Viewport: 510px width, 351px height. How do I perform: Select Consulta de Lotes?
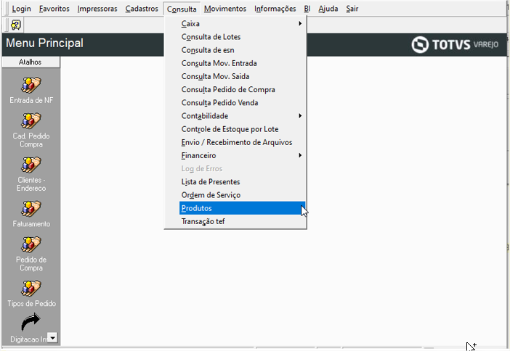pyautogui.click(x=243, y=37)
